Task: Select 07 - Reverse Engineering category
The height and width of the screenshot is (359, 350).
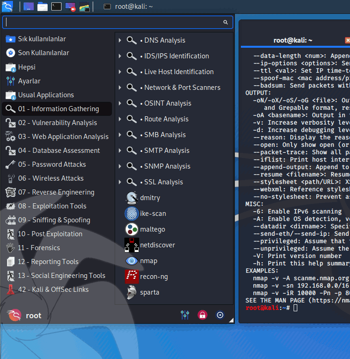Action: (x=57, y=192)
